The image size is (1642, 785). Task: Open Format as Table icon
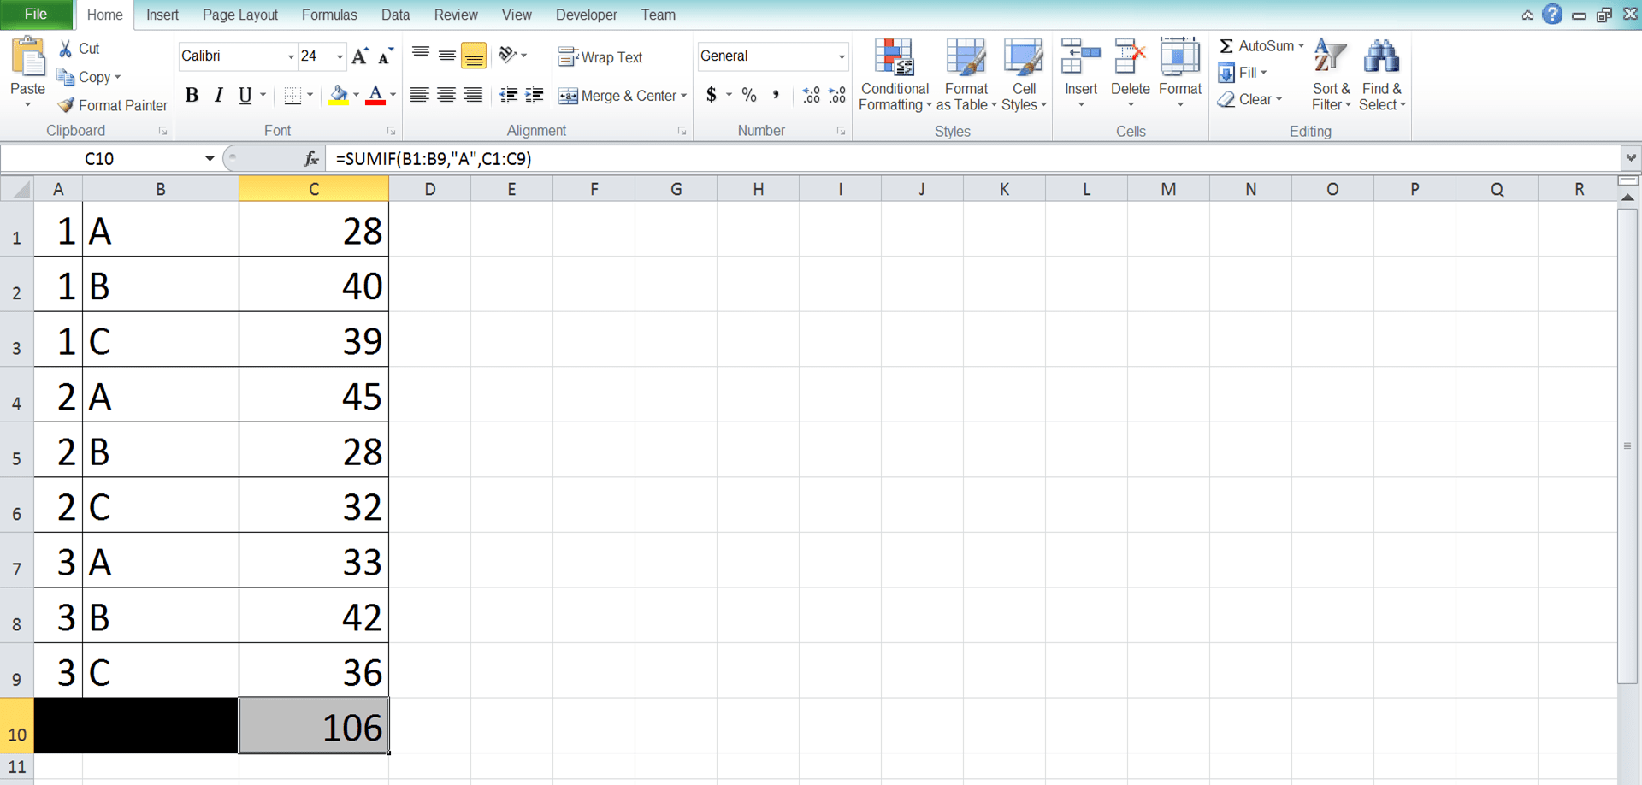tap(966, 58)
